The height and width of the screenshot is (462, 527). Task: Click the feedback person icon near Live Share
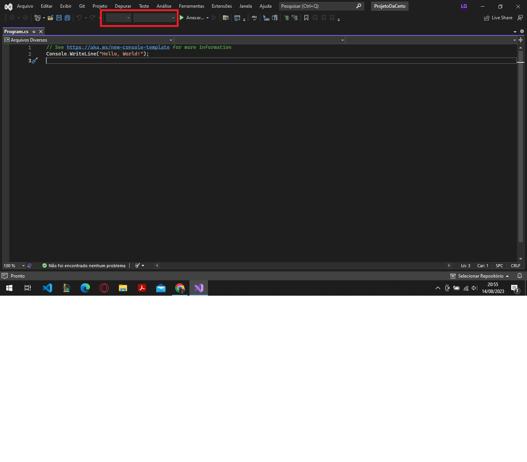tap(520, 18)
